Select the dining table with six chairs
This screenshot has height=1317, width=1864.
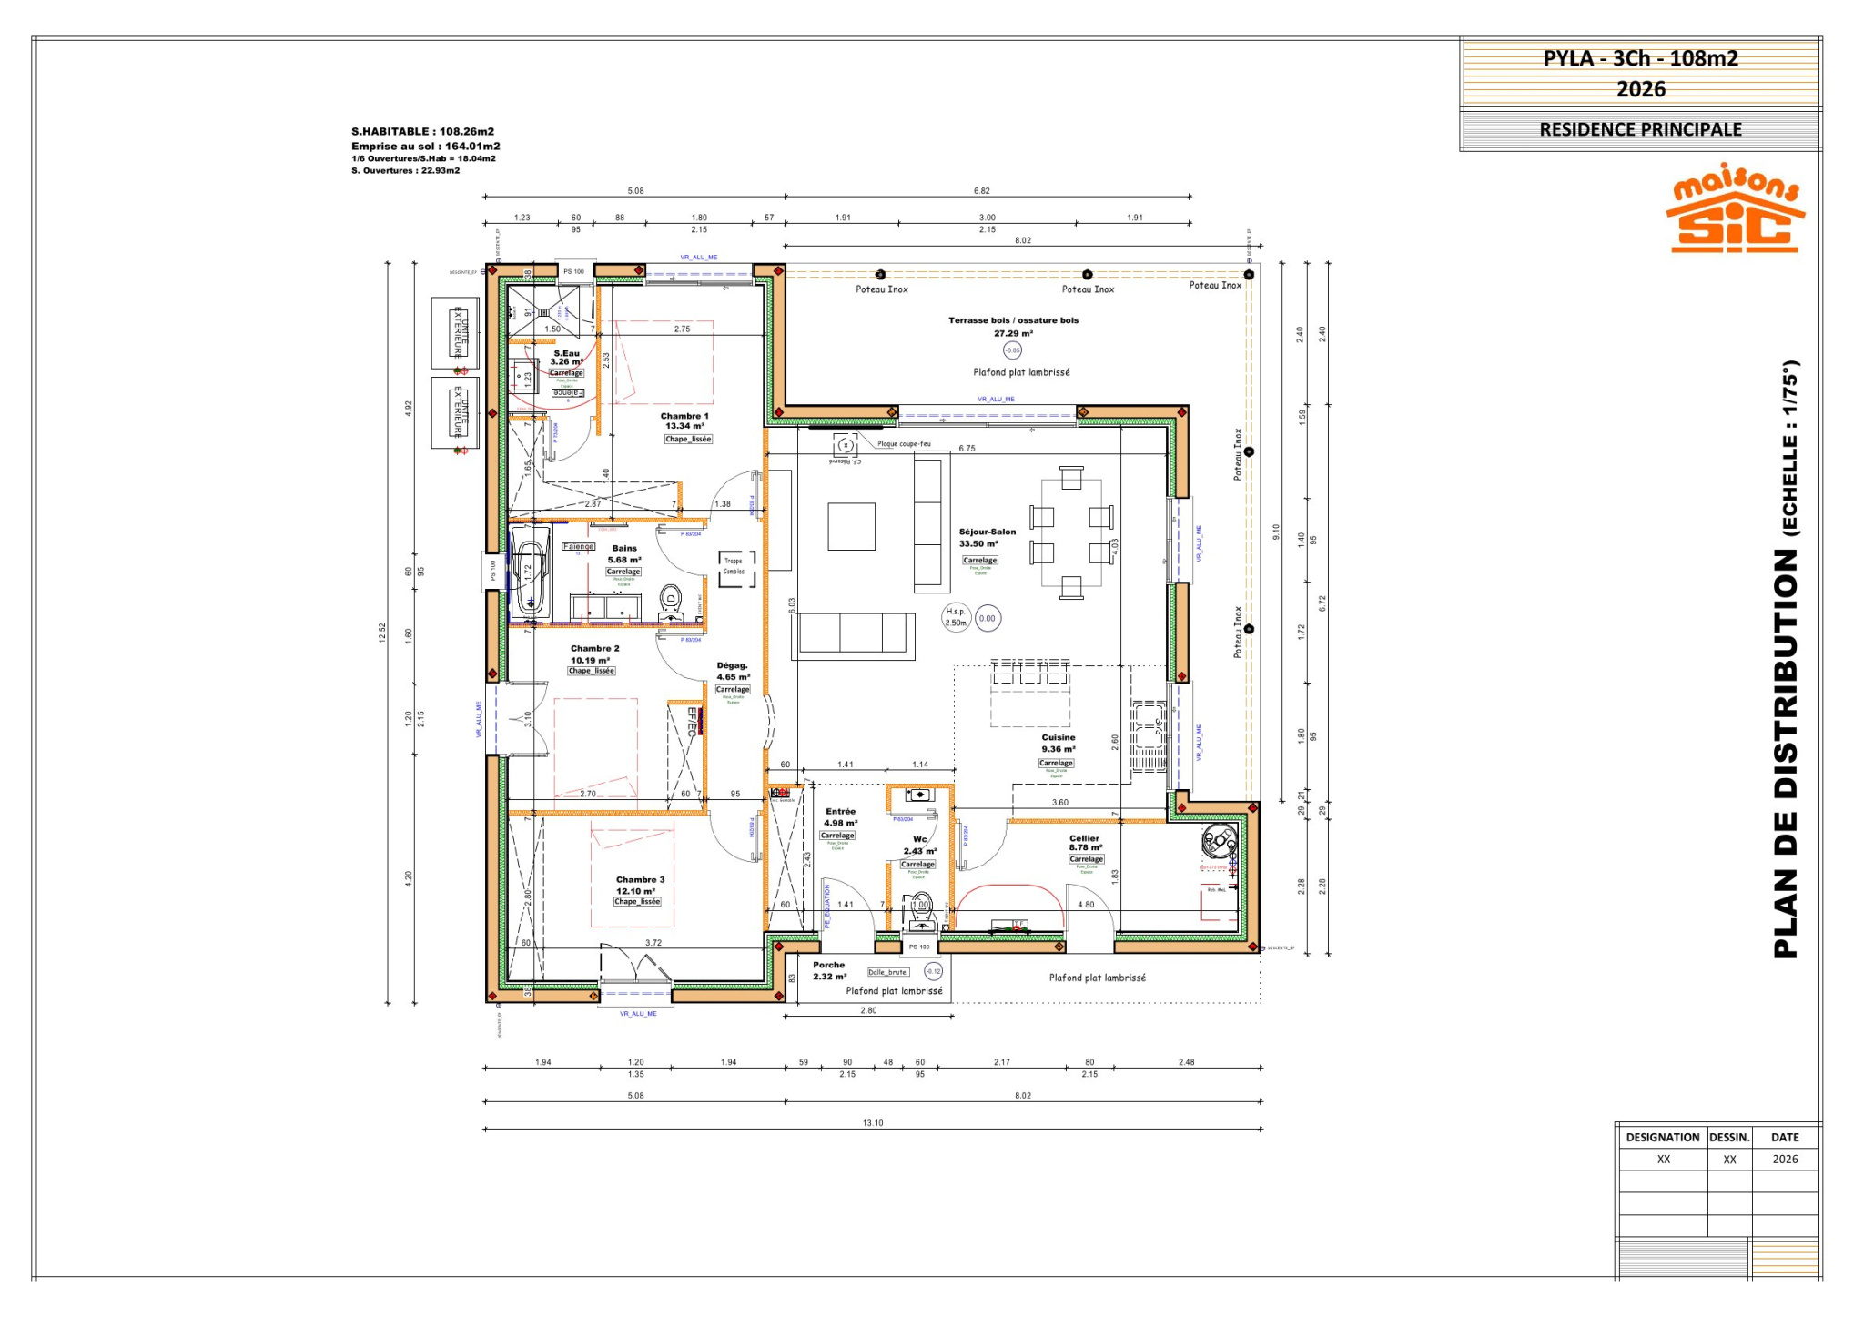1071,532
